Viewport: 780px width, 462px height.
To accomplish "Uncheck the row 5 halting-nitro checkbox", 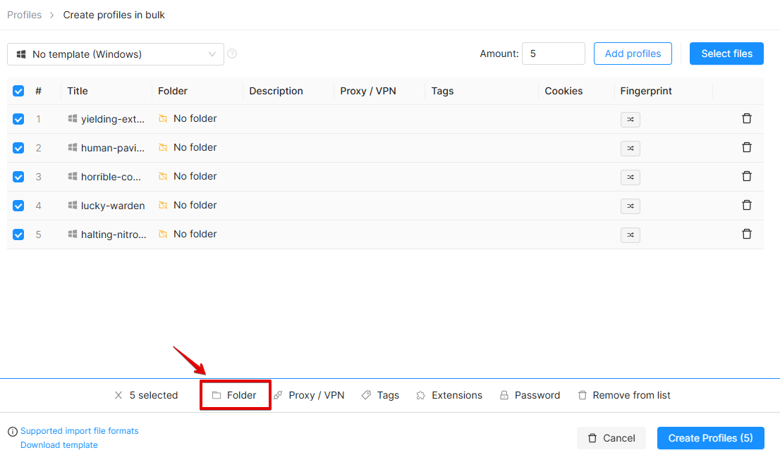I will [x=18, y=235].
